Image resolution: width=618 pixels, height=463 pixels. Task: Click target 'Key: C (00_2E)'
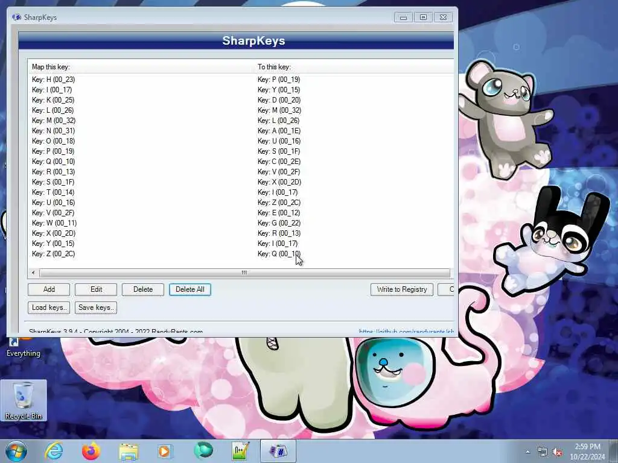[279, 162]
